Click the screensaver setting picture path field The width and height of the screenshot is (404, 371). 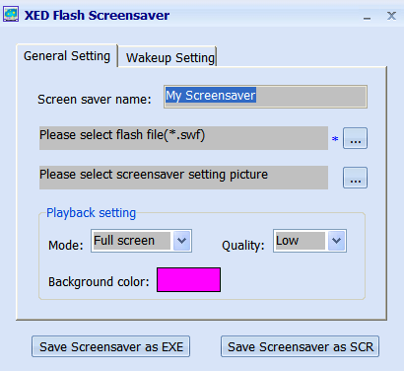pos(183,178)
